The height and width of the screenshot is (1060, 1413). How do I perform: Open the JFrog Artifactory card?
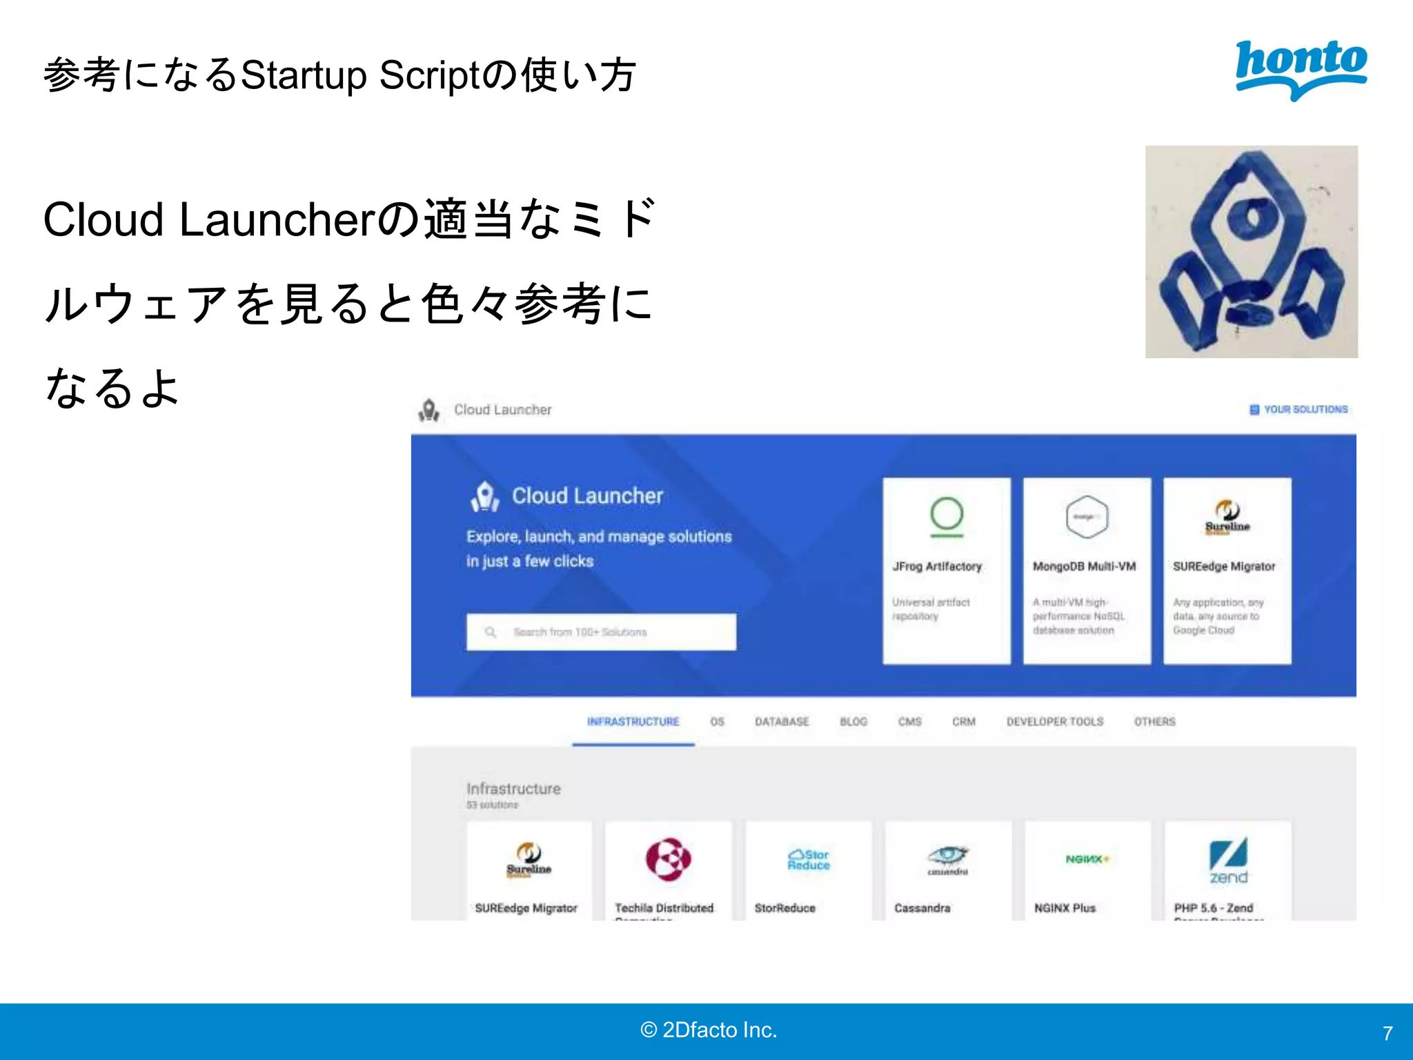coord(947,571)
